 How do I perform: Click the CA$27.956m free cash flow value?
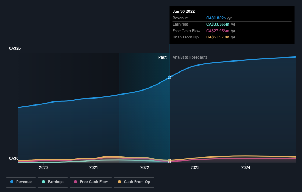[x=218, y=31]
